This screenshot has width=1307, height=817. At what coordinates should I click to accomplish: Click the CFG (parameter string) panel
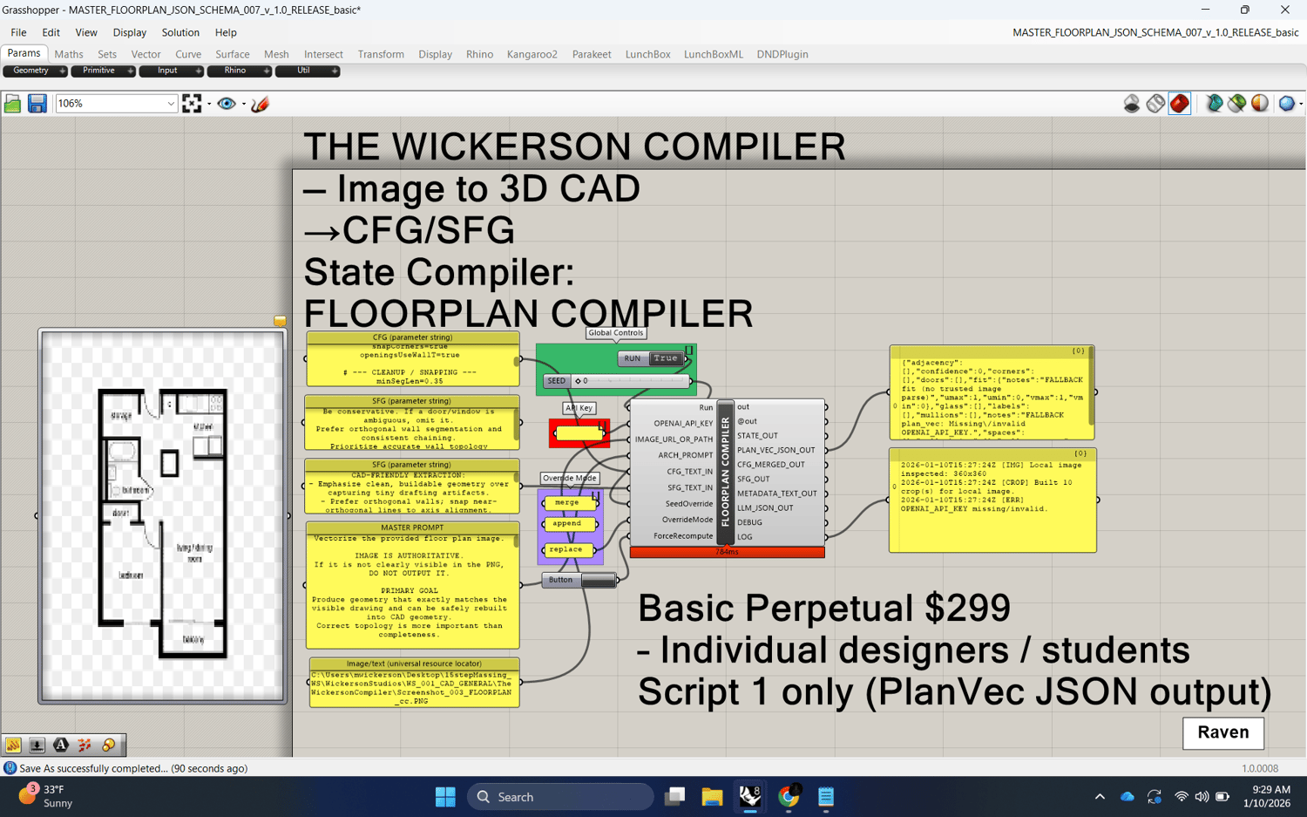tap(413, 358)
